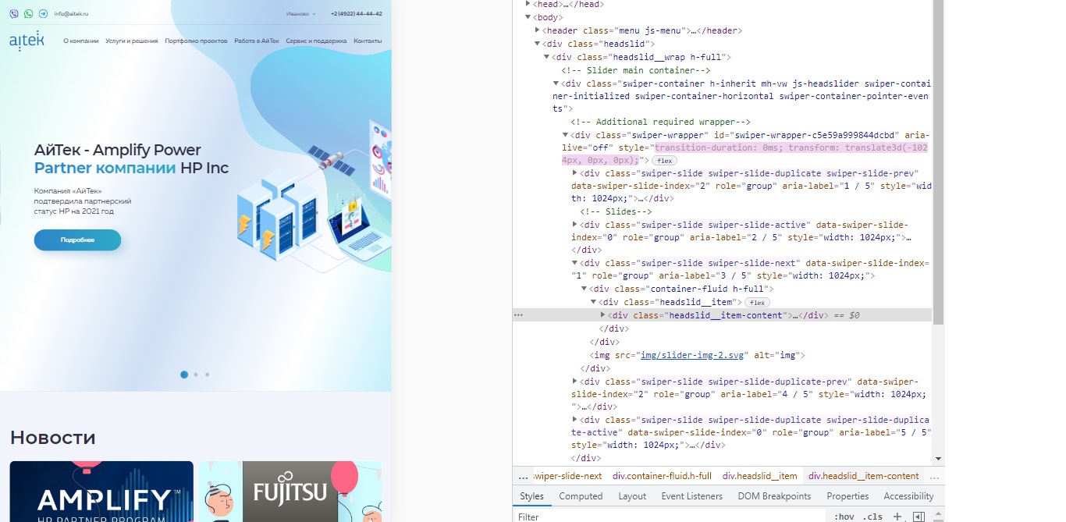The image size is (1066, 522).
Task: Open the FUJITSU news thumbnail
Action: (x=290, y=492)
